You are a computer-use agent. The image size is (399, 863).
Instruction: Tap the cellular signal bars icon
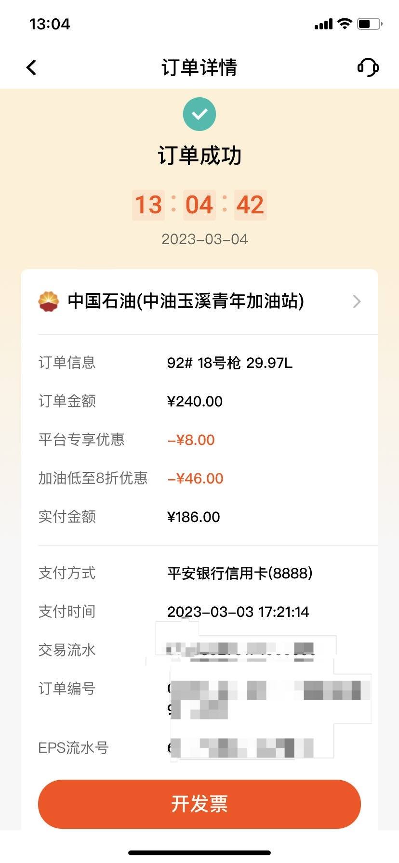pos(323,24)
